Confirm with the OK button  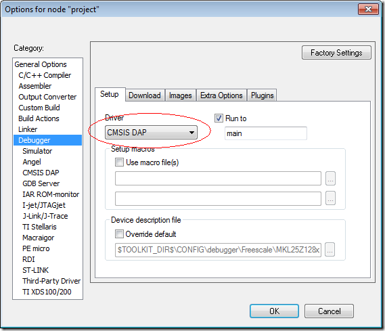tap(274, 311)
